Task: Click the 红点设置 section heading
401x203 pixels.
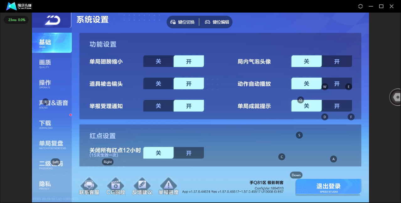Action: tap(103, 136)
